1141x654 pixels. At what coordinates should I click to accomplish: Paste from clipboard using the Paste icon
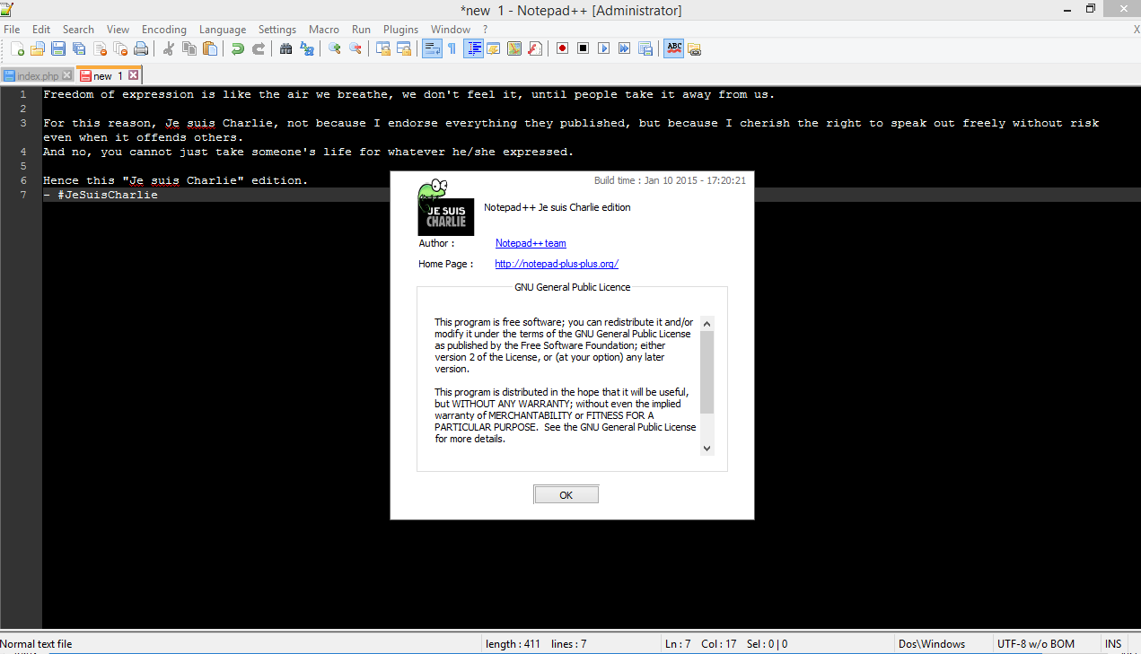[209, 48]
